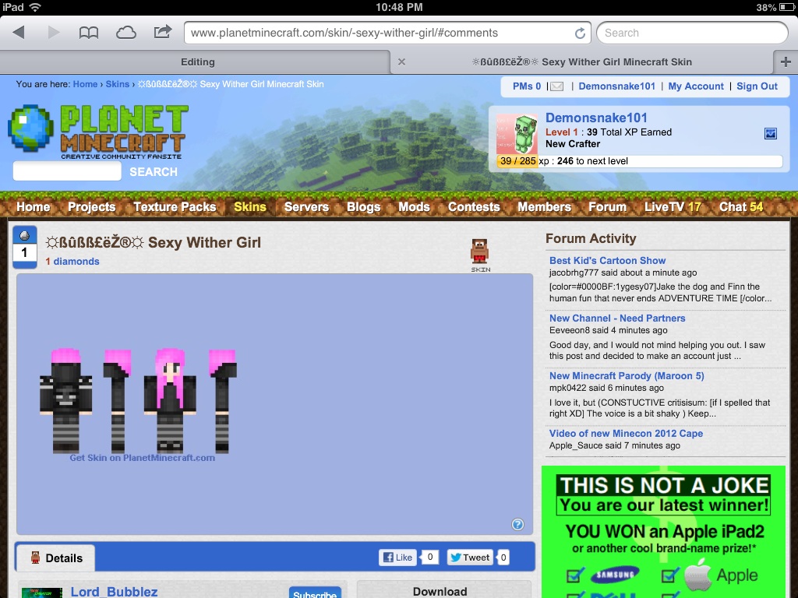Tap the Samsung checkbox in the ad
Screen dimensions: 798x598
coord(575,575)
